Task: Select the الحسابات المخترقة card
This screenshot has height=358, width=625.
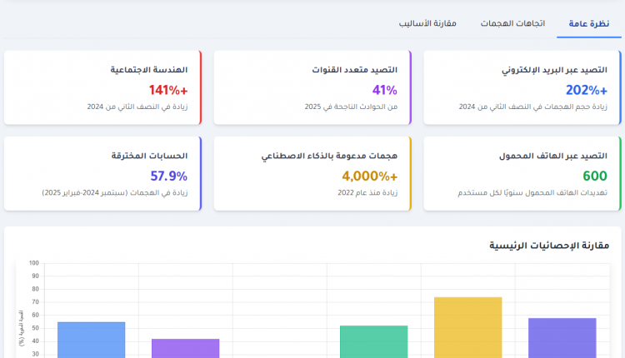Action: tap(102, 174)
